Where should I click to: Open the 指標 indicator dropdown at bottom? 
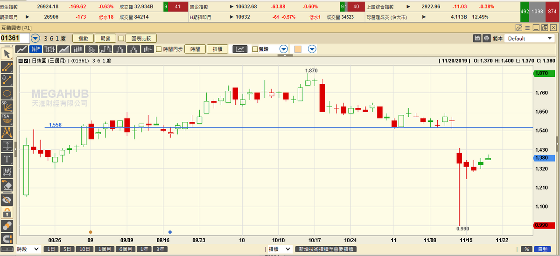click(x=280, y=249)
